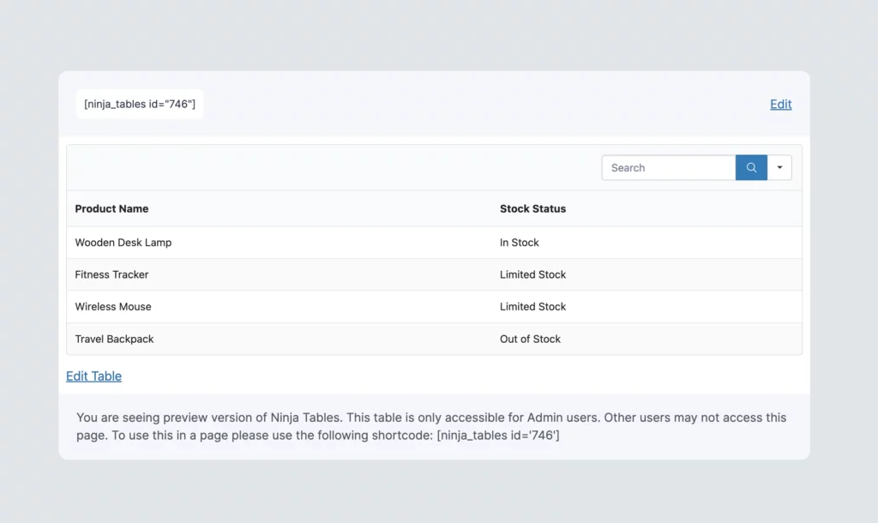The image size is (878, 523).
Task: Click the Out of Stock status cell
Action: click(x=530, y=340)
